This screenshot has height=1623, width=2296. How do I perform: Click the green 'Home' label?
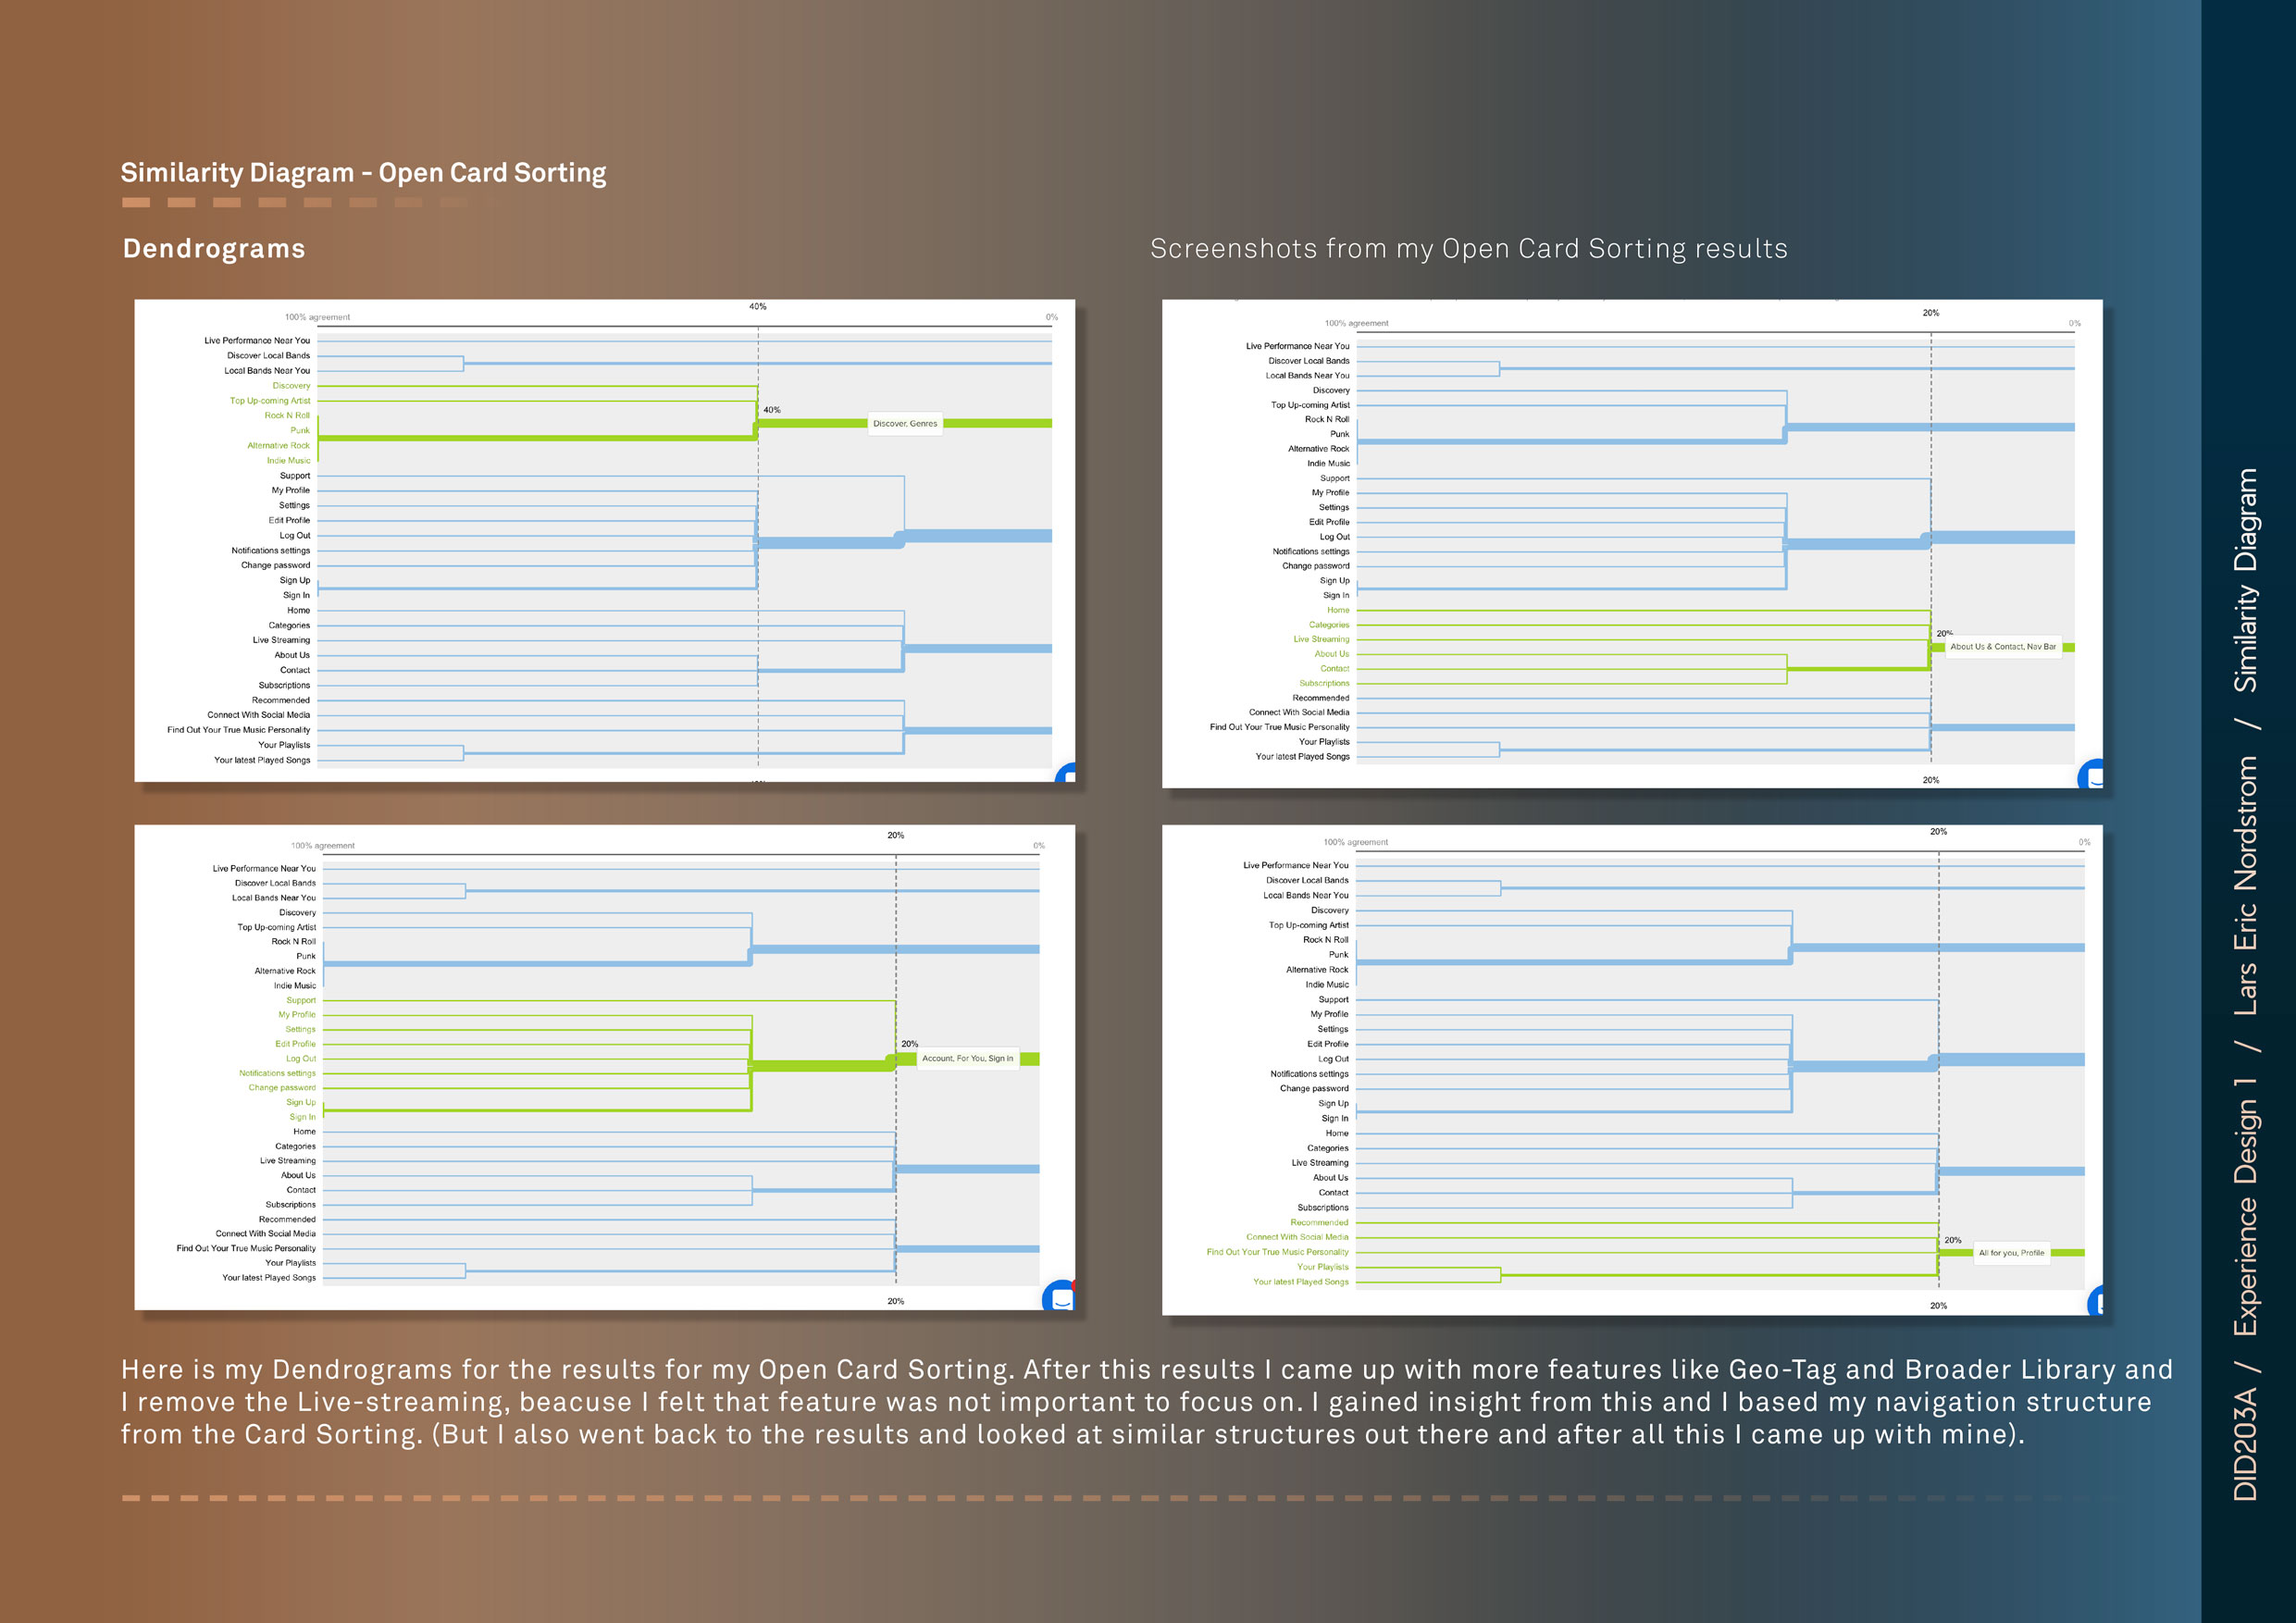click(1338, 610)
